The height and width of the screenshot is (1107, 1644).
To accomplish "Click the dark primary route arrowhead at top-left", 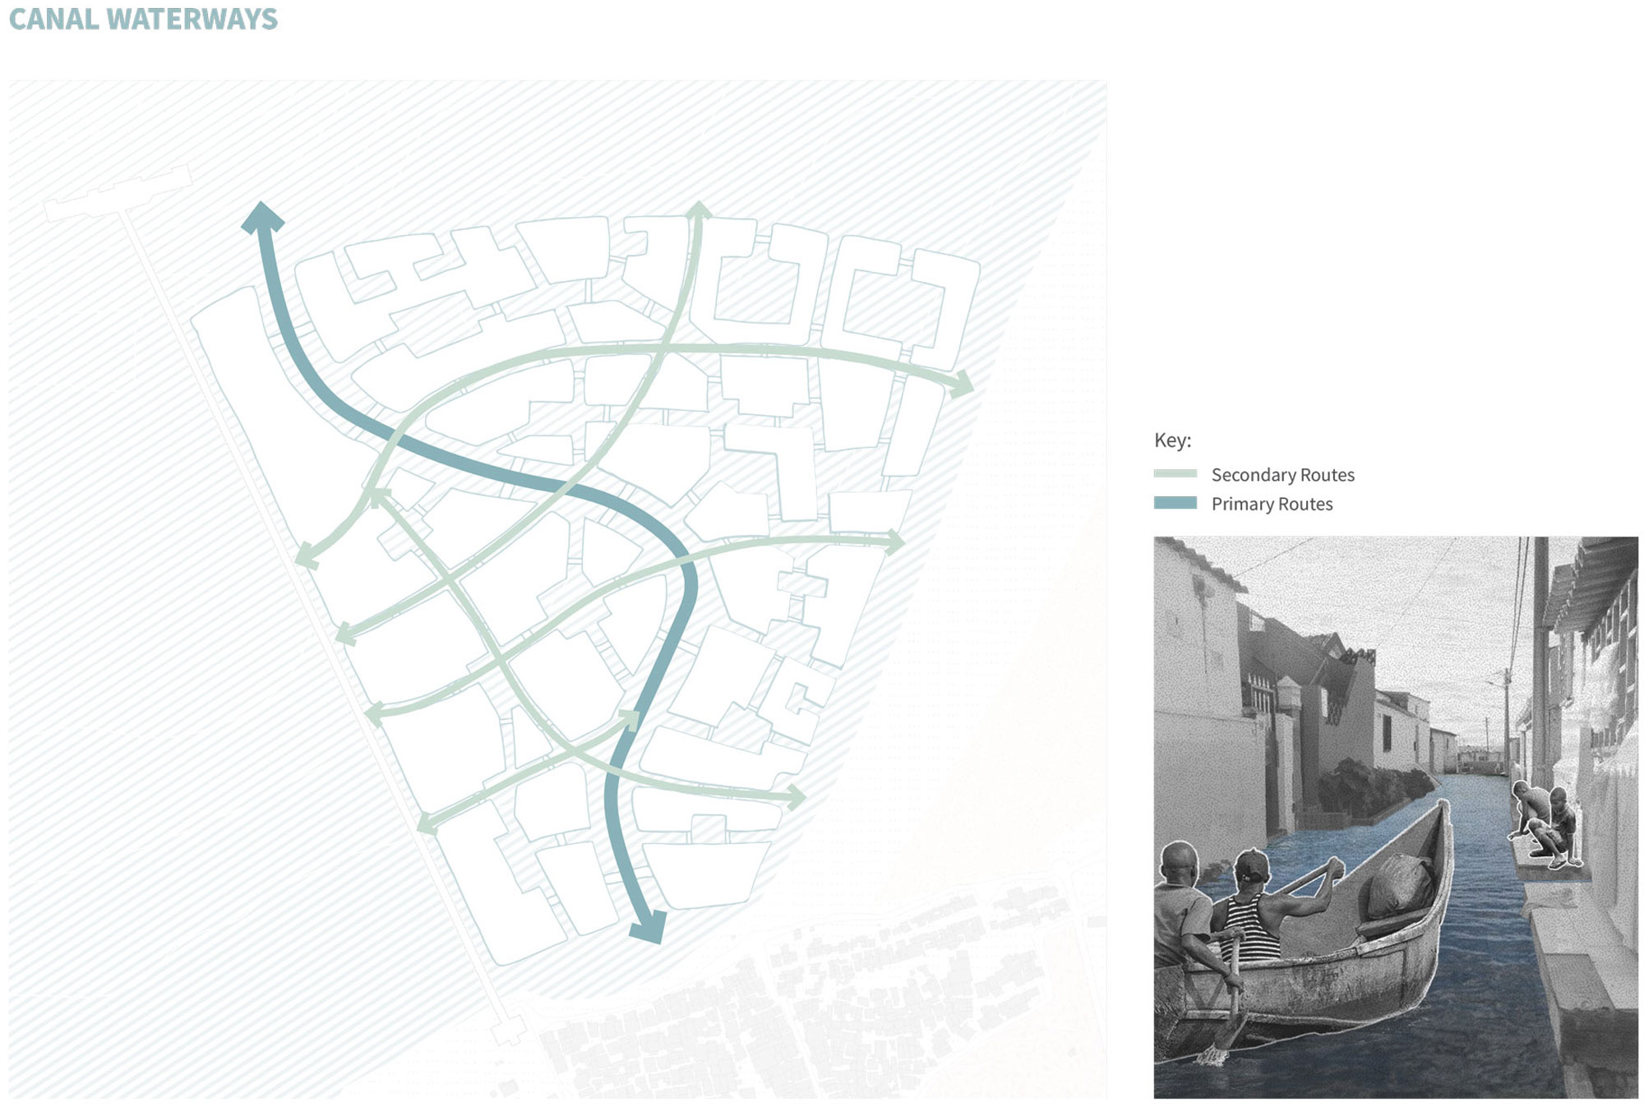I will [263, 217].
